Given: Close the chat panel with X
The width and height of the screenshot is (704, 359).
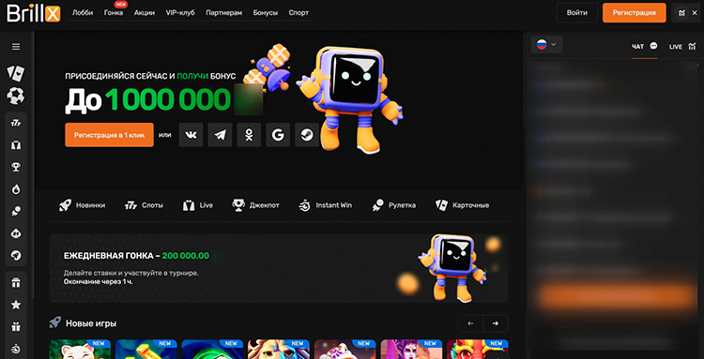Looking at the screenshot, I should click(x=694, y=13).
